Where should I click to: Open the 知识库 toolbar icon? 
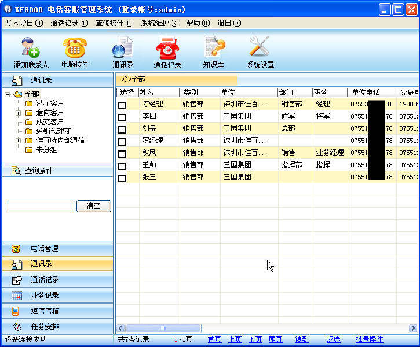click(x=214, y=53)
